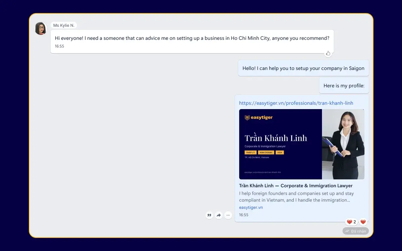Screen dimensions: 402x251
Task: Click the Ms Kylie N. sender name
Action: [64, 25]
